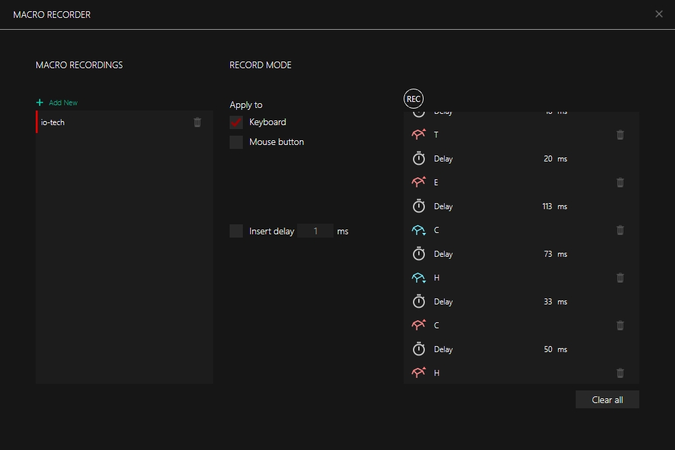Image resolution: width=675 pixels, height=450 pixels.
Task: Tick the Insert delay checkbox
Action: pos(236,231)
